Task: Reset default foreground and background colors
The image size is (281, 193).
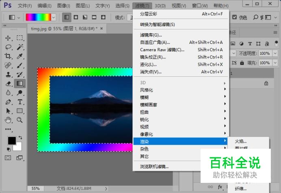Action: (x=9, y=149)
